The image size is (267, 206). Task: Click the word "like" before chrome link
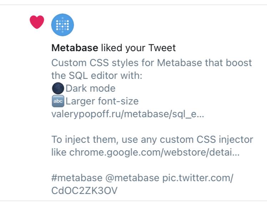tap(59, 152)
